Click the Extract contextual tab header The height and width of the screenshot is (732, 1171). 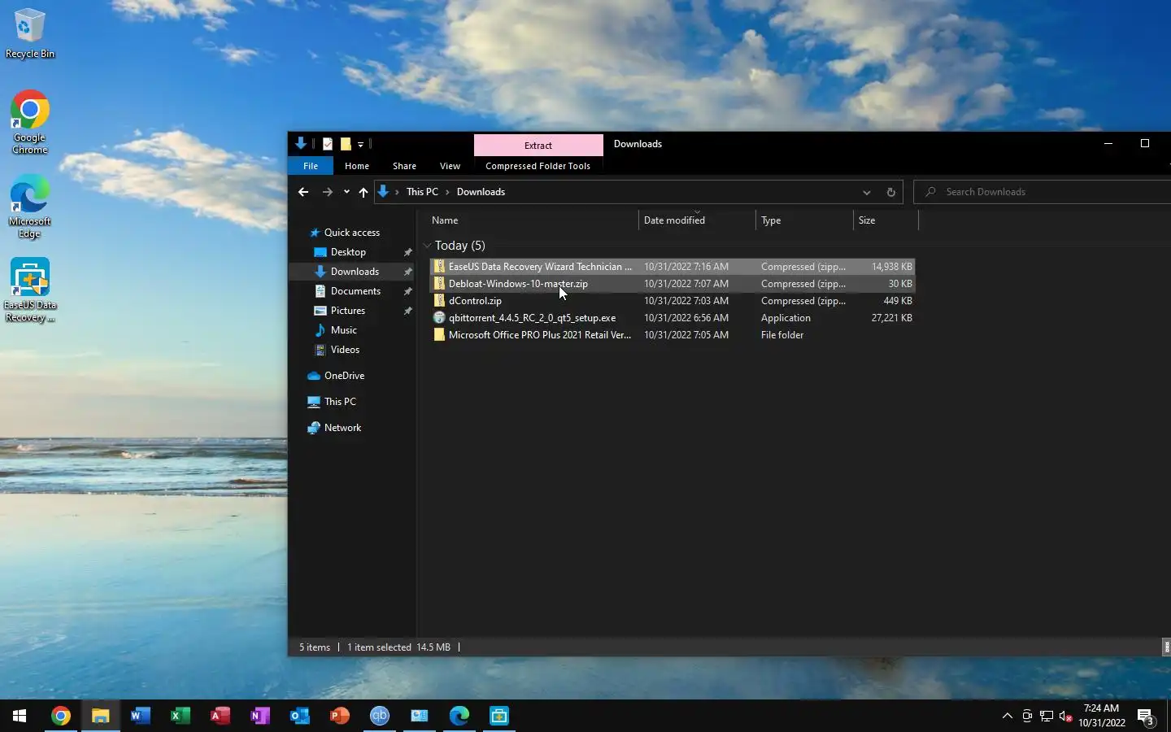(x=538, y=145)
